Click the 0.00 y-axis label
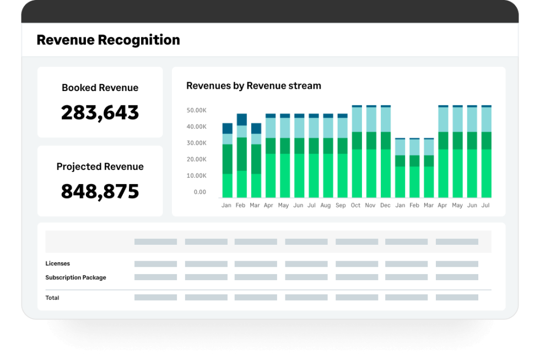 [x=199, y=192]
